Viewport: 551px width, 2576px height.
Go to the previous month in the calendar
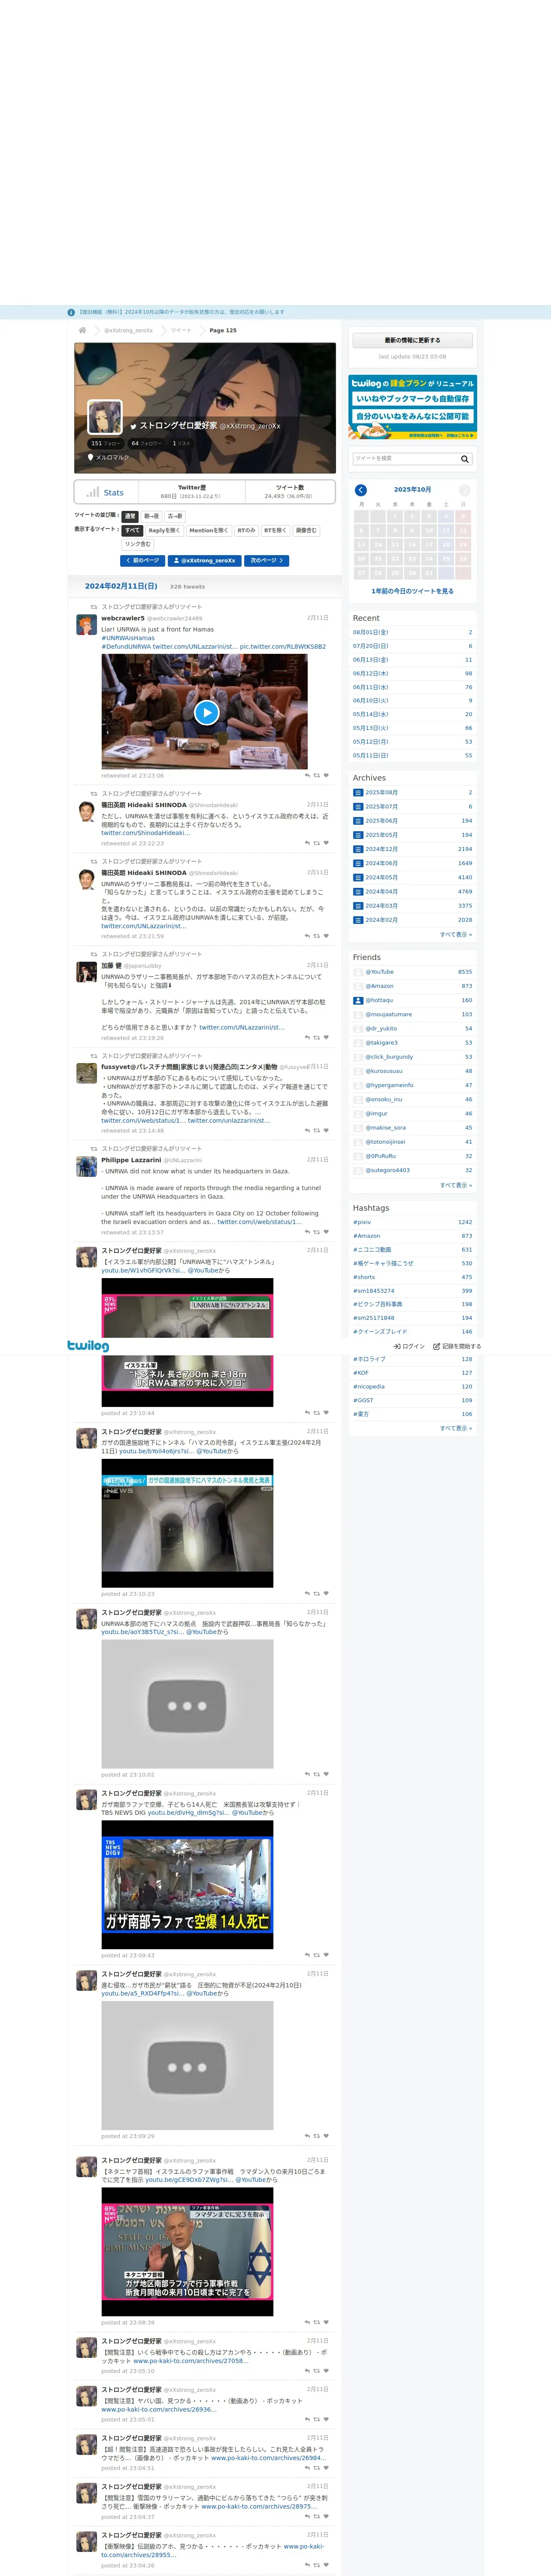[x=361, y=490]
